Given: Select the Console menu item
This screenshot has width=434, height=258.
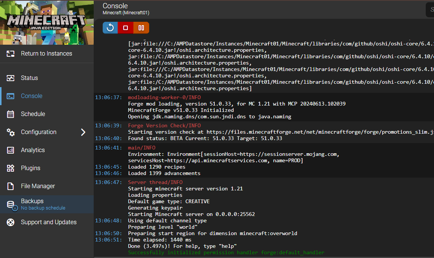Looking at the screenshot, I should pos(31,96).
